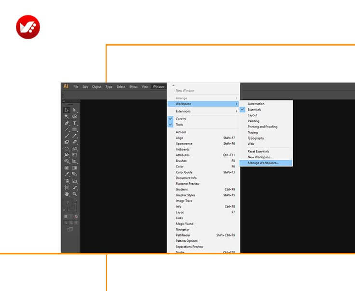355x291 pixels.
Task: Uncheck the Control panel option
Action: 170,119
